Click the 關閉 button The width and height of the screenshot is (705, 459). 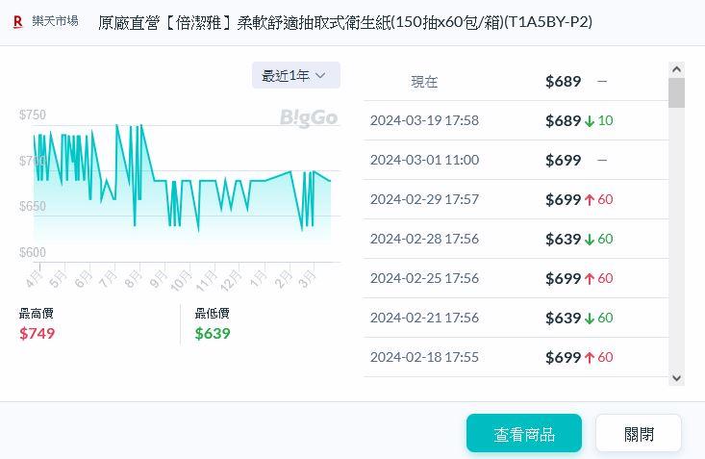[x=638, y=434]
